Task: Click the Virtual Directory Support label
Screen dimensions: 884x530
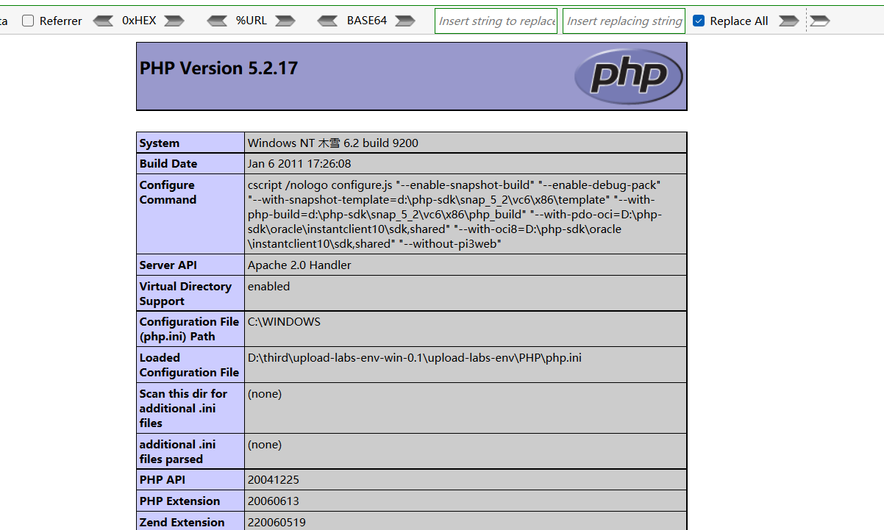Action: pyautogui.click(x=185, y=294)
